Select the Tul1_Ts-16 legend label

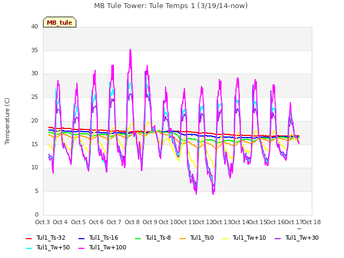point(104,238)
